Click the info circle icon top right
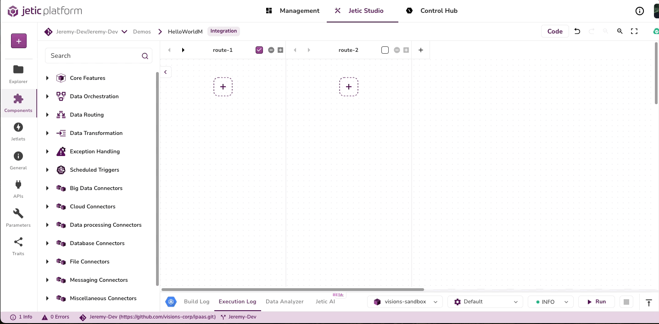This screenshot has height=324, width=659. tap(639, 11)
